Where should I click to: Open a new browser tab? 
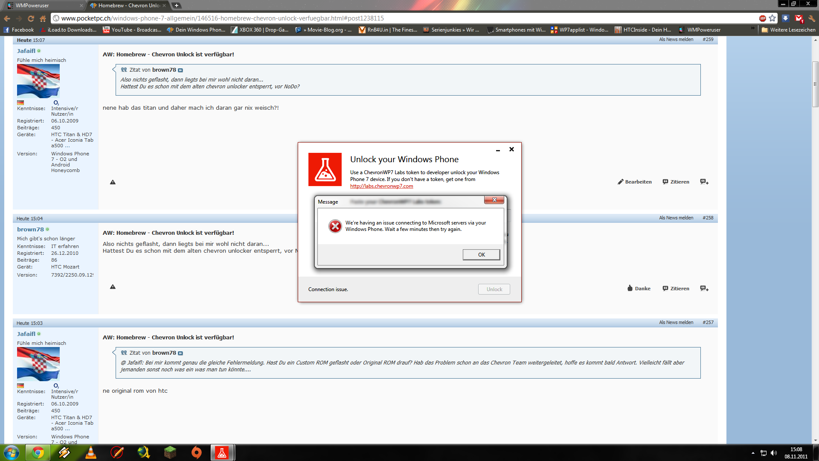(176, 6)
